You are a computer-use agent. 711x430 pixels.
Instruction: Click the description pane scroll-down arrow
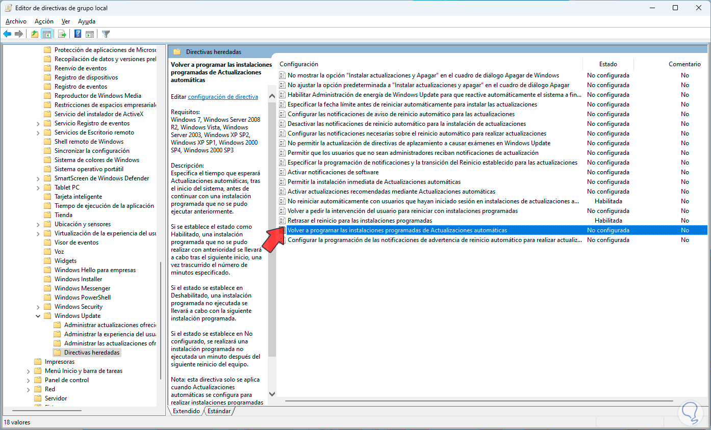[272, 394]
